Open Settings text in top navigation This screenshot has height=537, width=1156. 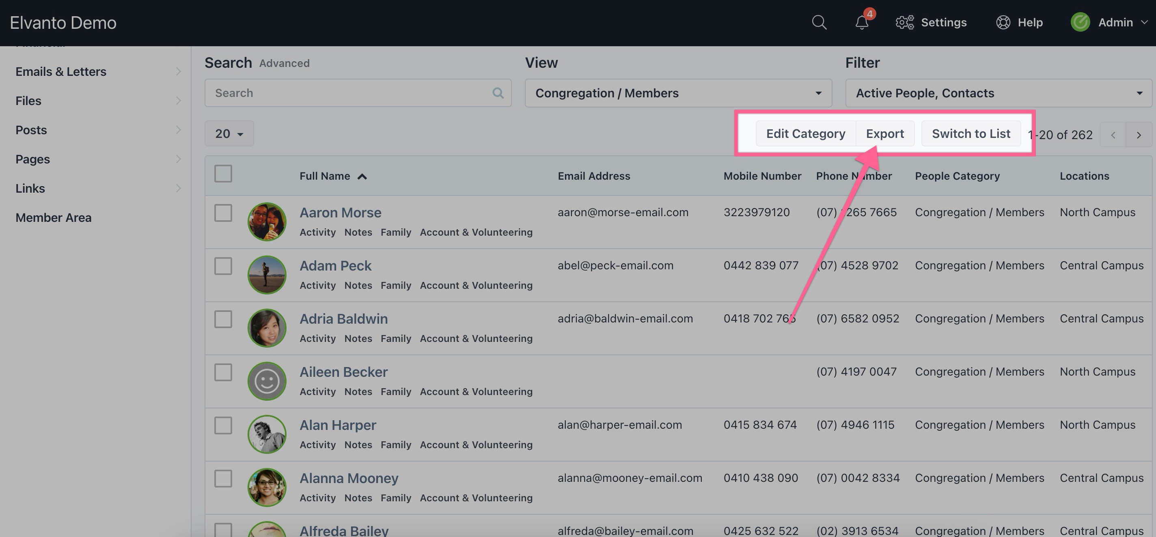[x=944, y=22]
